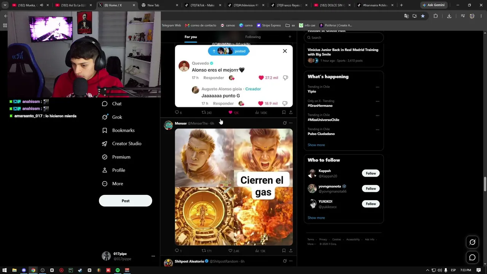Viewport: 487px width, 274px height.
Task: Open account menu for 017pipe
Action: click(x=153, y=256)
